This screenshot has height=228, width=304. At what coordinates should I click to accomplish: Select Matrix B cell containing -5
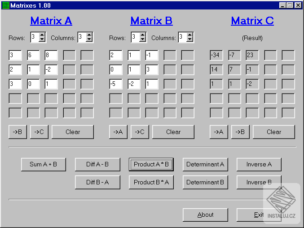pos(116,84)
